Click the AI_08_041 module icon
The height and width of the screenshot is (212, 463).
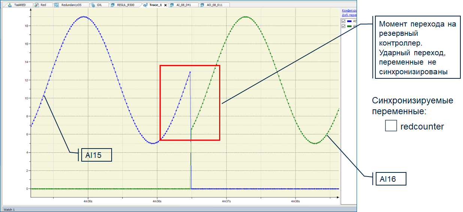coord(172,5)
